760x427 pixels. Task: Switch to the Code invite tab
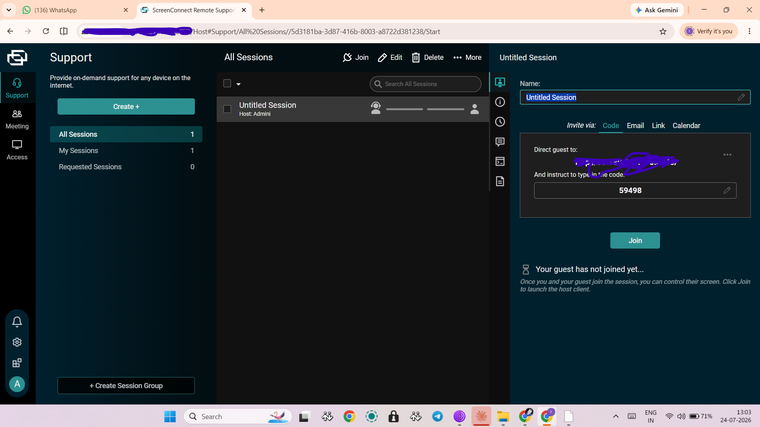point(611,126)
